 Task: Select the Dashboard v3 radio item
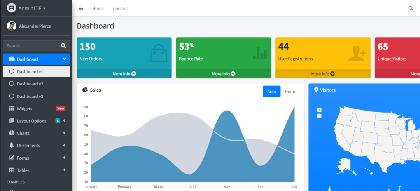(x=30, y=96)
